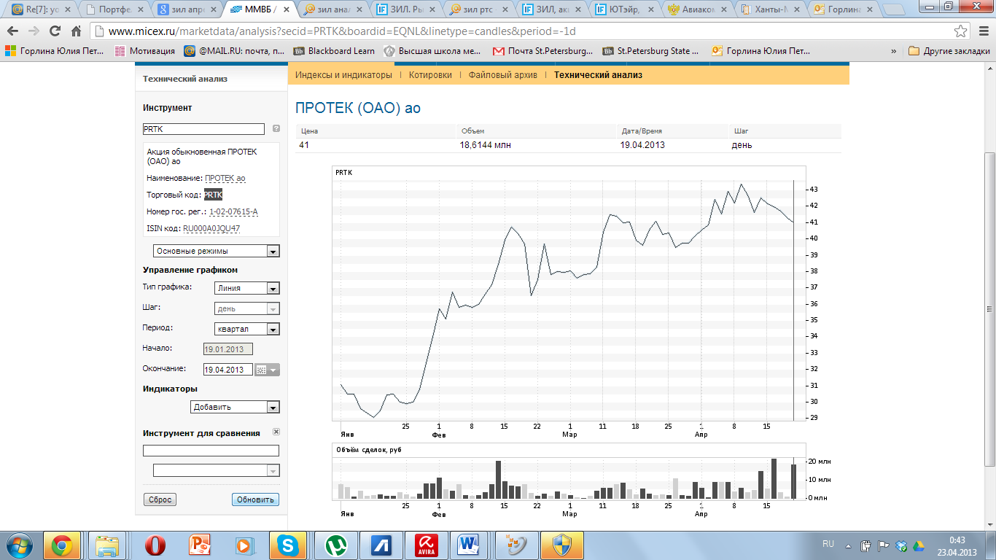Click the highlighted PRTK trading code
This screenshot has width=996, height=560.
213,195
